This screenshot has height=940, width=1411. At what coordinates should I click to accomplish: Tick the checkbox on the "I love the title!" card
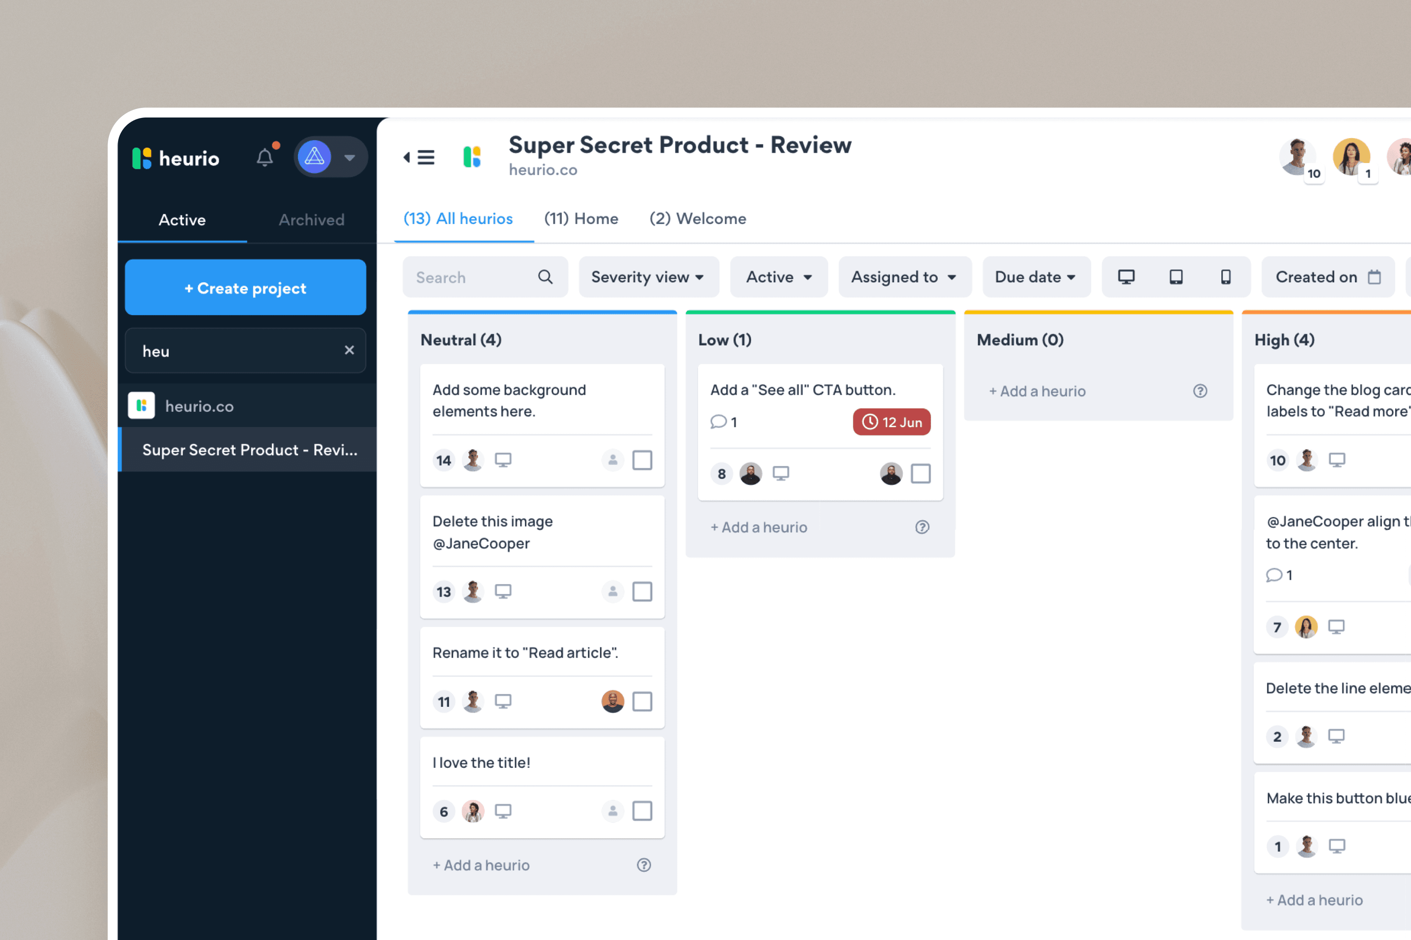point(642,811)
